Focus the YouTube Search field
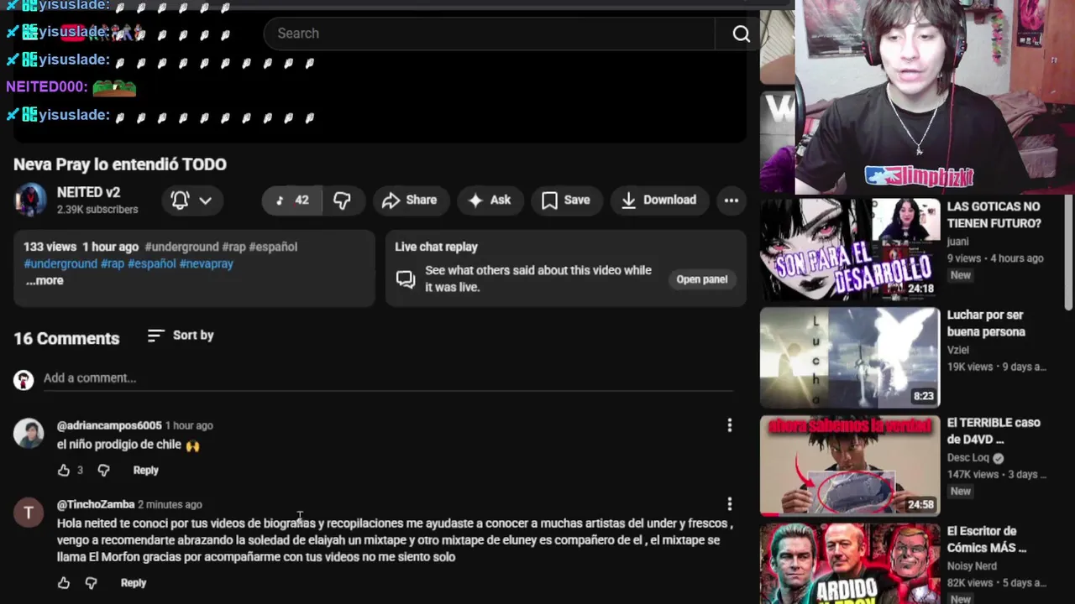The image size is (1075, 604). click(x=489, y=34)
